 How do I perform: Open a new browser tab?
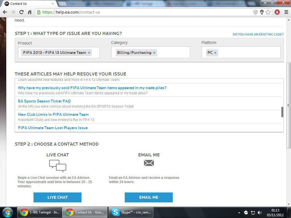click(x=63, y=3)
